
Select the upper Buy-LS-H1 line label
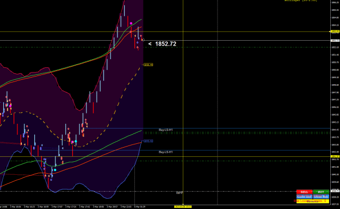(x=166, y=130)
